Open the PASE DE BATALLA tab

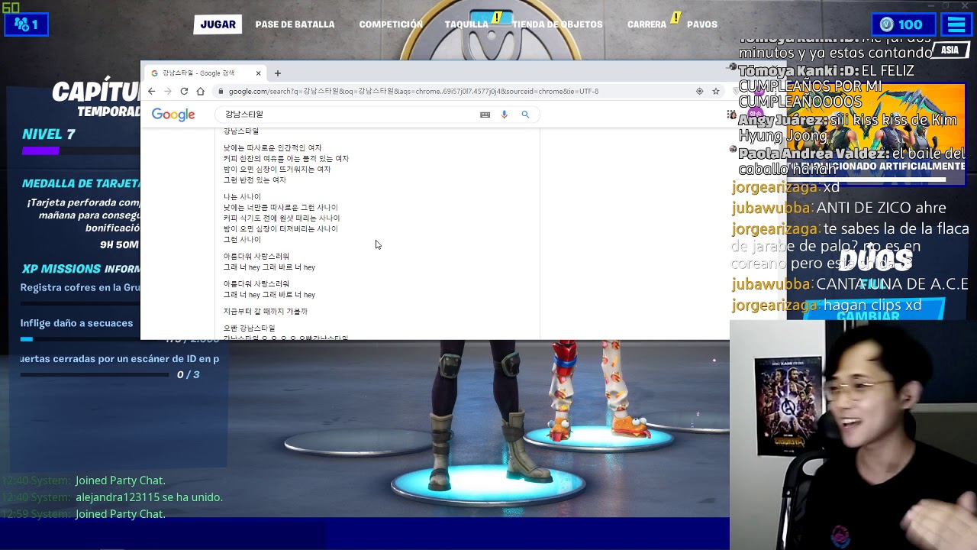[295, 24]
